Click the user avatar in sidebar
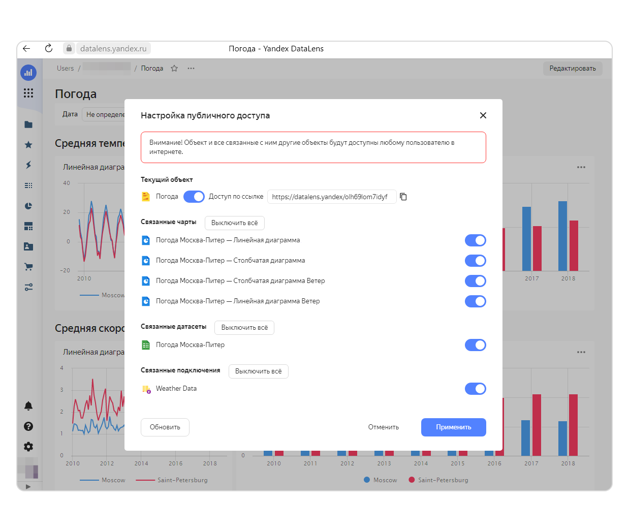The height and width of the screenshot is (532, 629). pyautogui.click(x=28, y=468)
